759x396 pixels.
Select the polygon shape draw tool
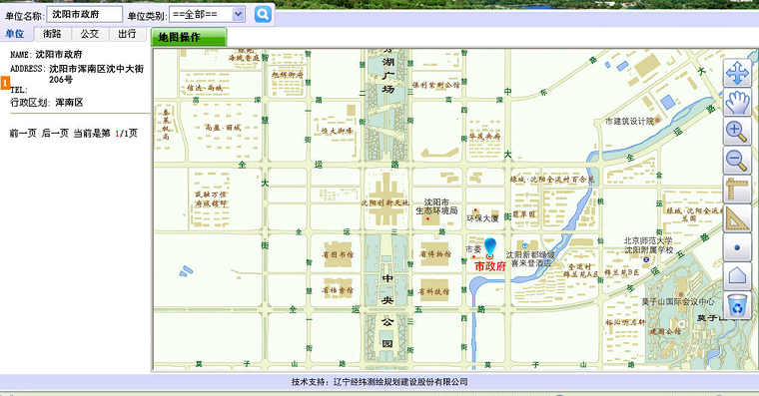(737, 276)
